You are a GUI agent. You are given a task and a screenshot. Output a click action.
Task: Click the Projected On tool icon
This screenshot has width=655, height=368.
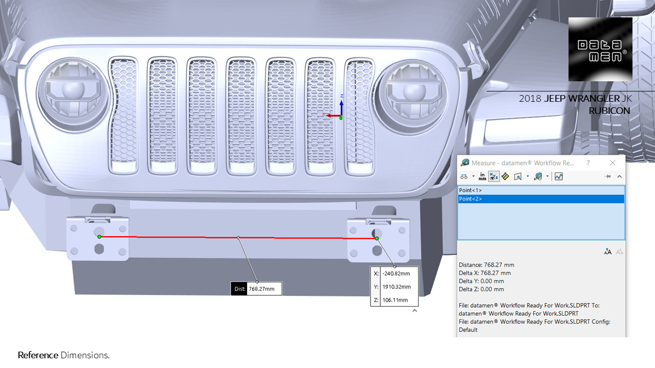tap(518, 176)
